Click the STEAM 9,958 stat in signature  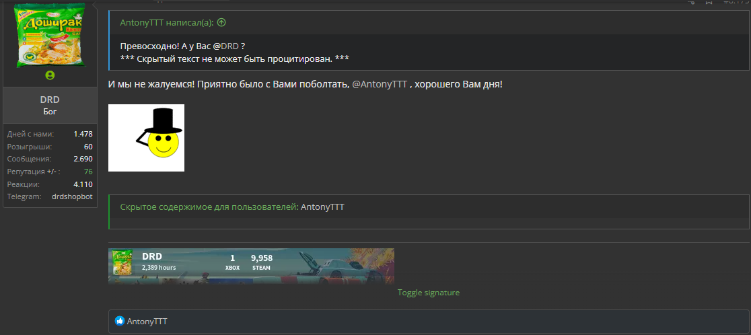pyautogui.click(x=262, y=262)
